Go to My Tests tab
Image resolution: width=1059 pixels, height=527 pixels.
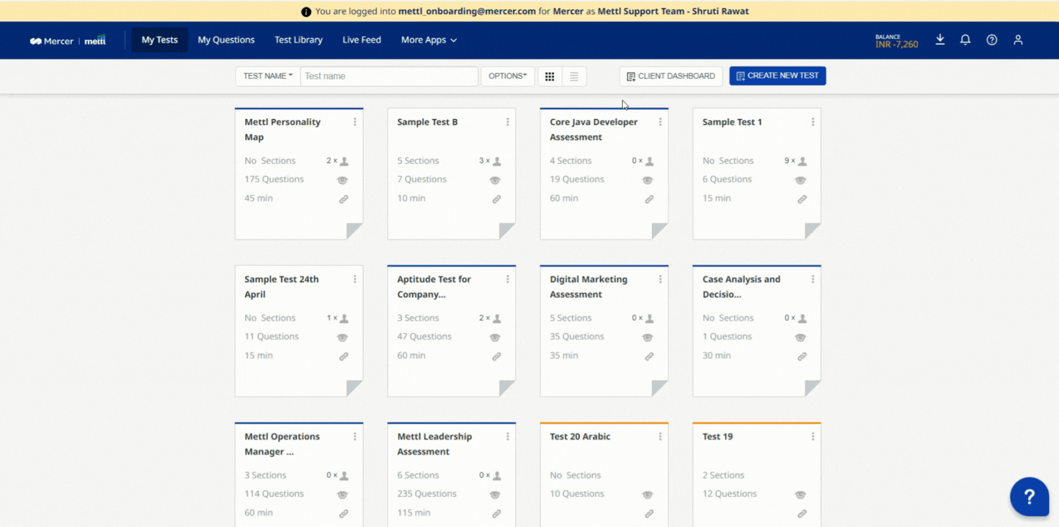click(160, 40)
